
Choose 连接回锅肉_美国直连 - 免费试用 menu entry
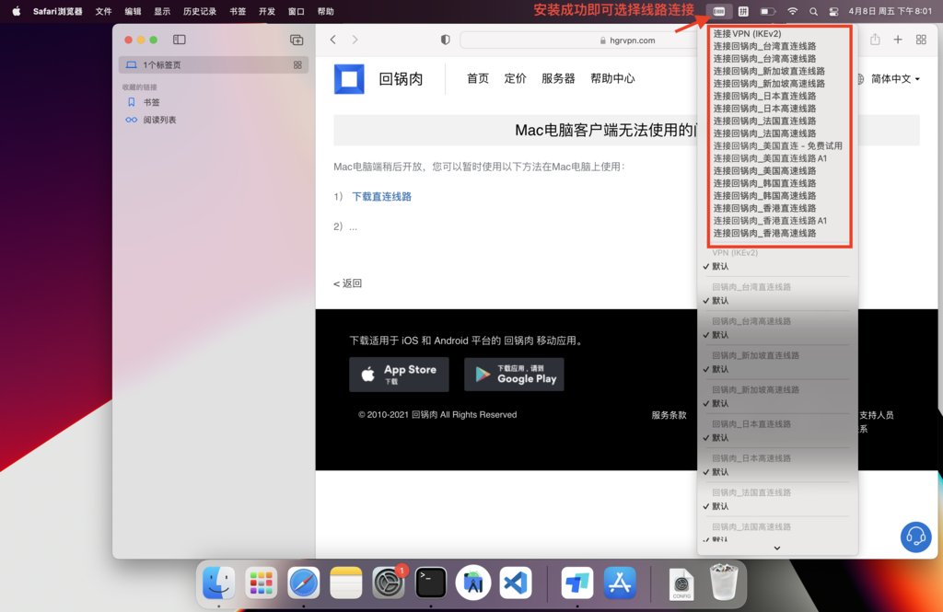(x=777, y=145)
